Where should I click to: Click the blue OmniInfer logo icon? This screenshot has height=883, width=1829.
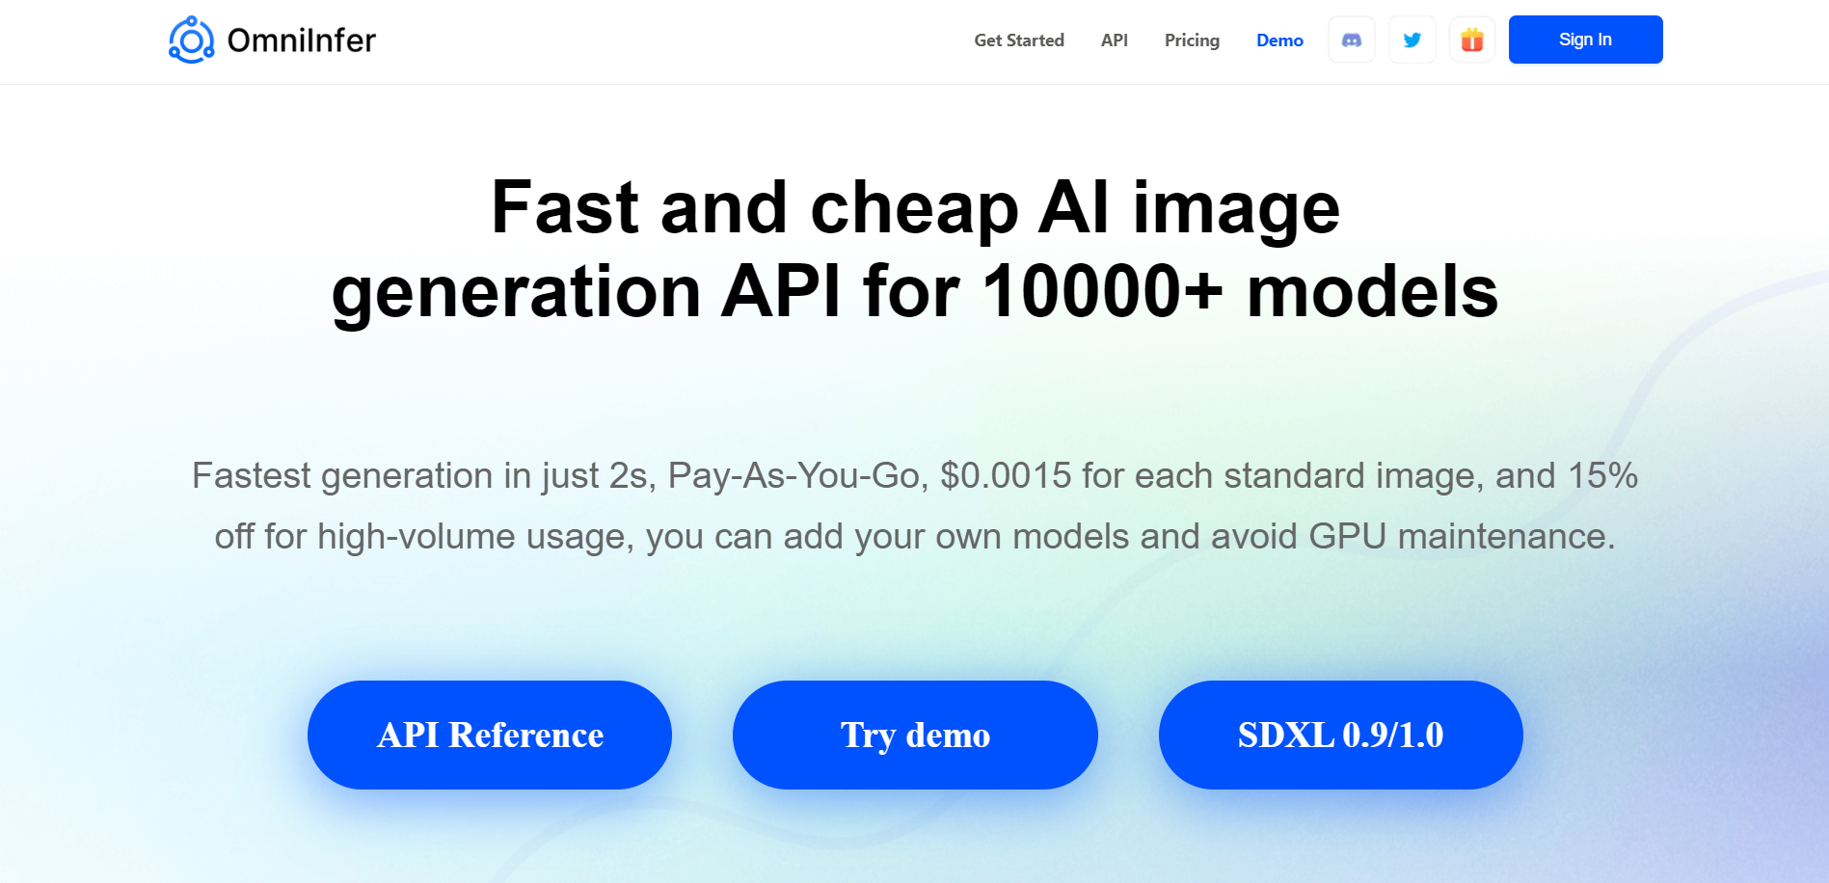(192, 40)
